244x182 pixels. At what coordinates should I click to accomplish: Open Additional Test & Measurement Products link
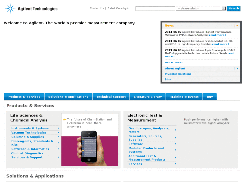[x=147, y=158]
